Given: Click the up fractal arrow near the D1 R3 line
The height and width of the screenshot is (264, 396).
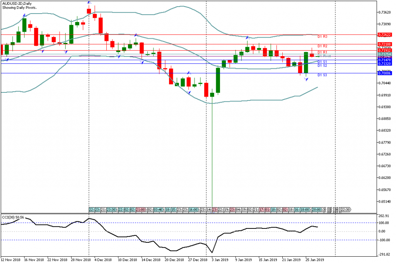Looking at the screenshot, I should pyautogui.click(x=247, y=37).
